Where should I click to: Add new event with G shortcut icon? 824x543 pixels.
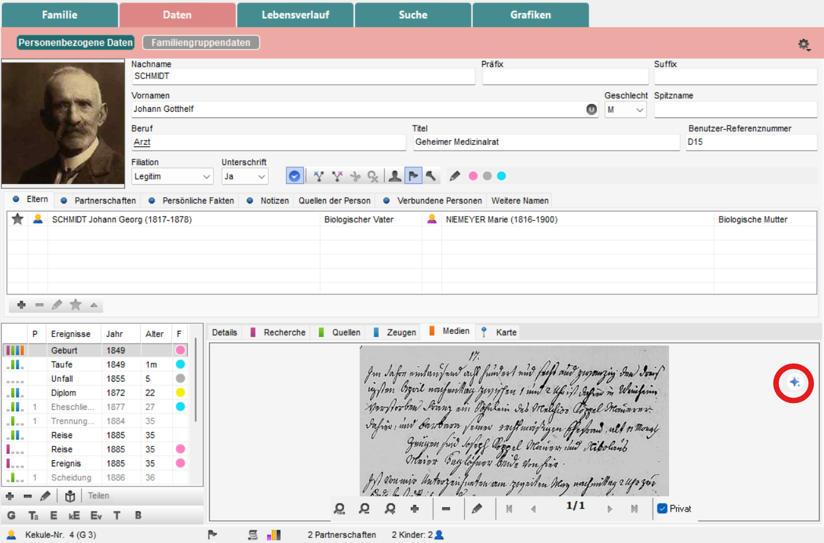coord(11,515)
